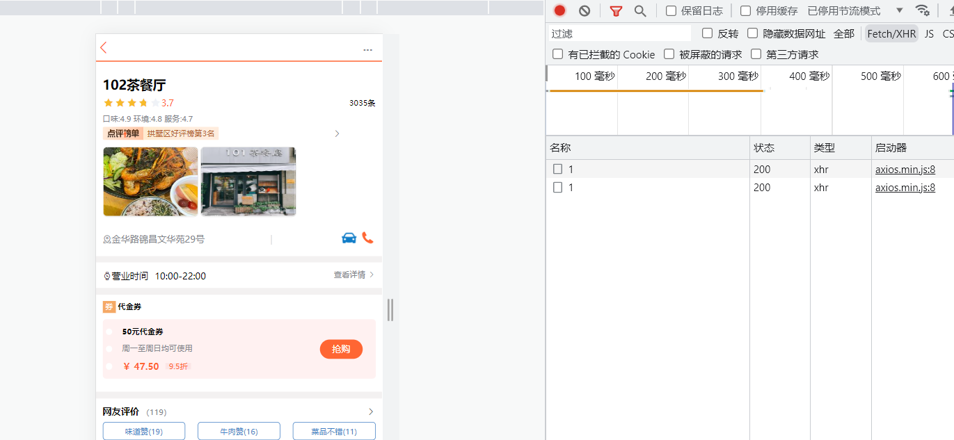The height and width of the screenshot is (440, 954).
Task: Click 拱墅区好评榜第3名 ranking text
Action: pos(181,133)
